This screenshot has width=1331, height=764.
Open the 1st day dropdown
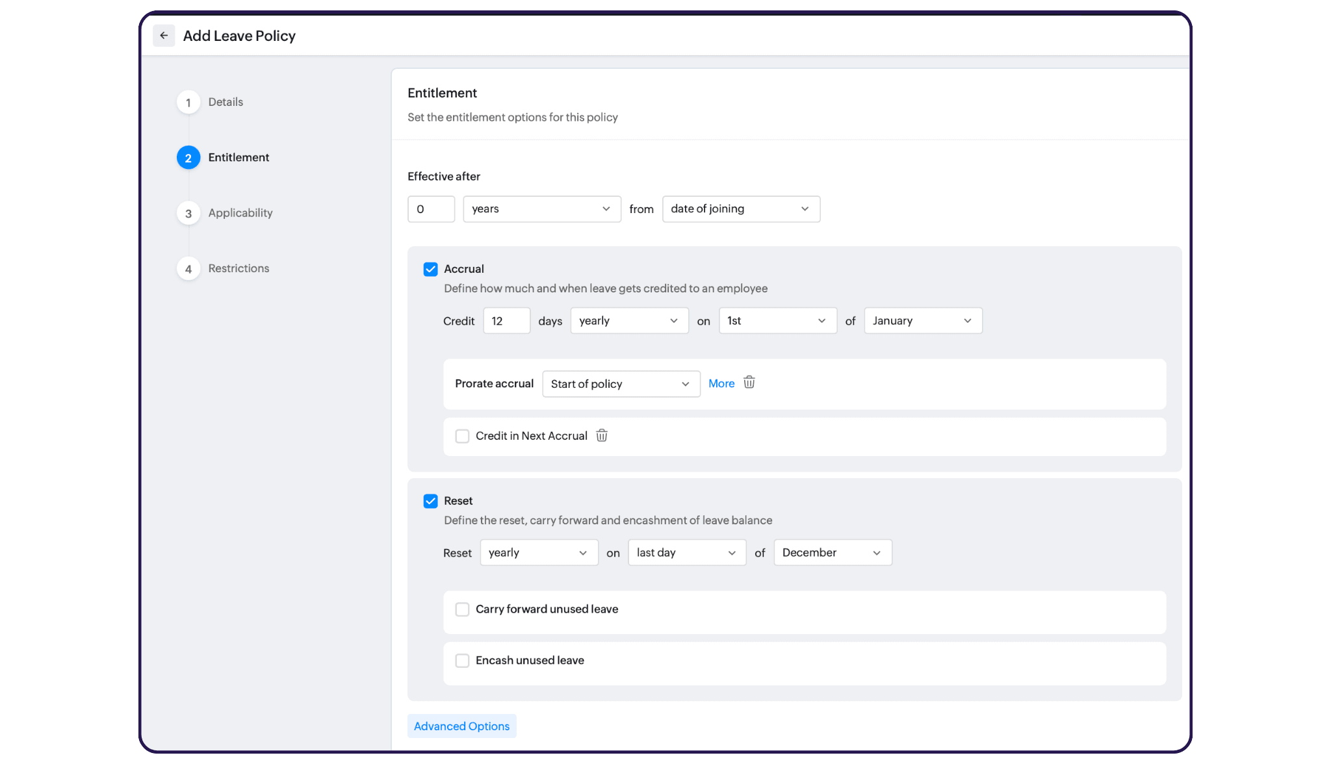pyautogui.click(x=777, y=321)
